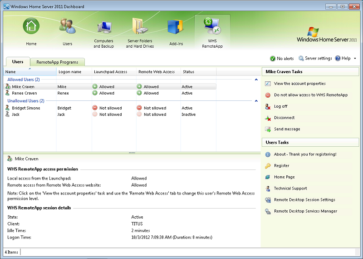The height and width of the screenshot is (259, 363).
Task: Sort by Remote Web Access column
Action: tap(158, 72)
